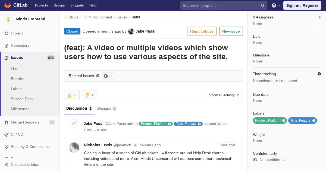Click Jake Passi author link

(145, 31)
